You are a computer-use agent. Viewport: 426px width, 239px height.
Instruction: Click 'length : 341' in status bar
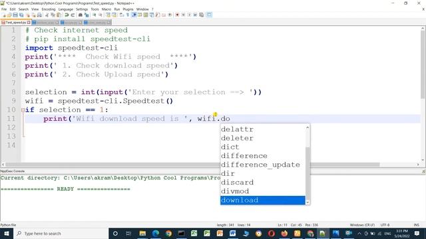click(x=226, y=225)
